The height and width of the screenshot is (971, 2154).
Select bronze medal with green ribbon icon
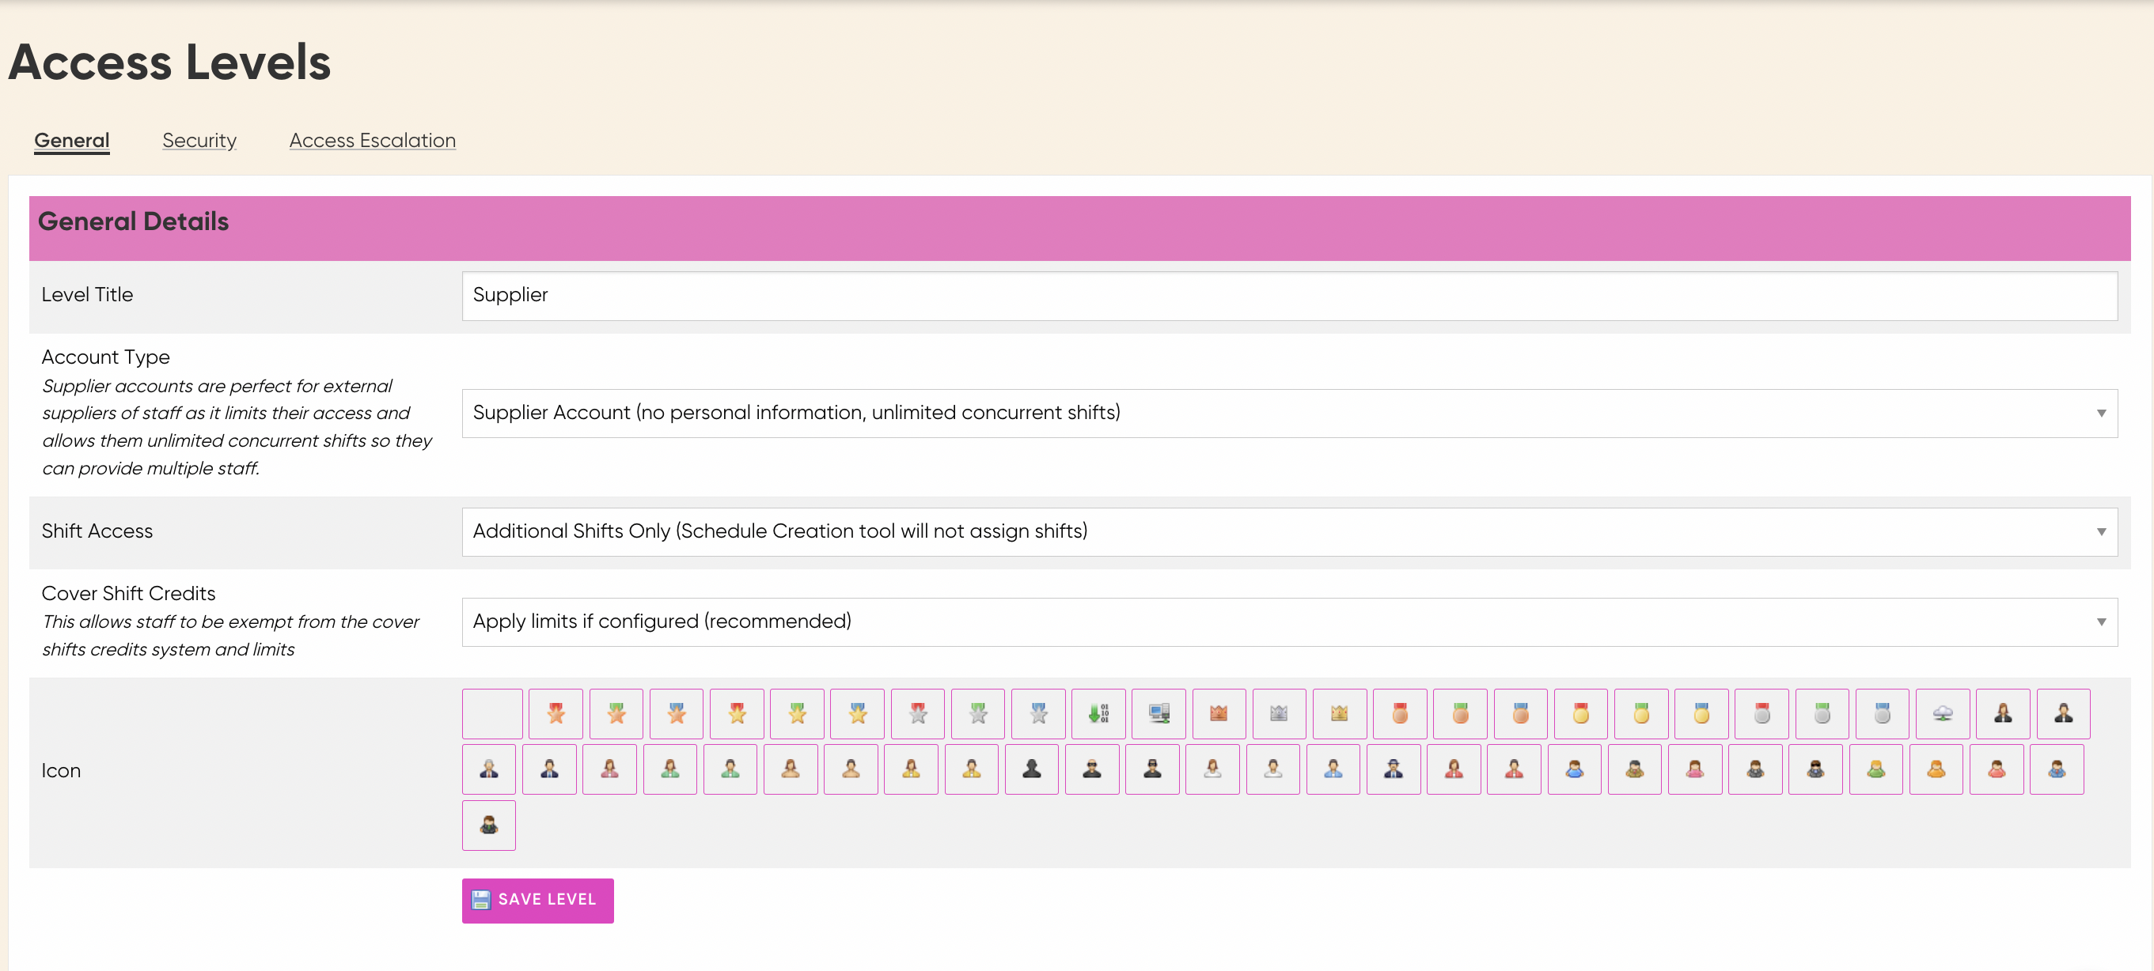click(x=1461, y=714)
